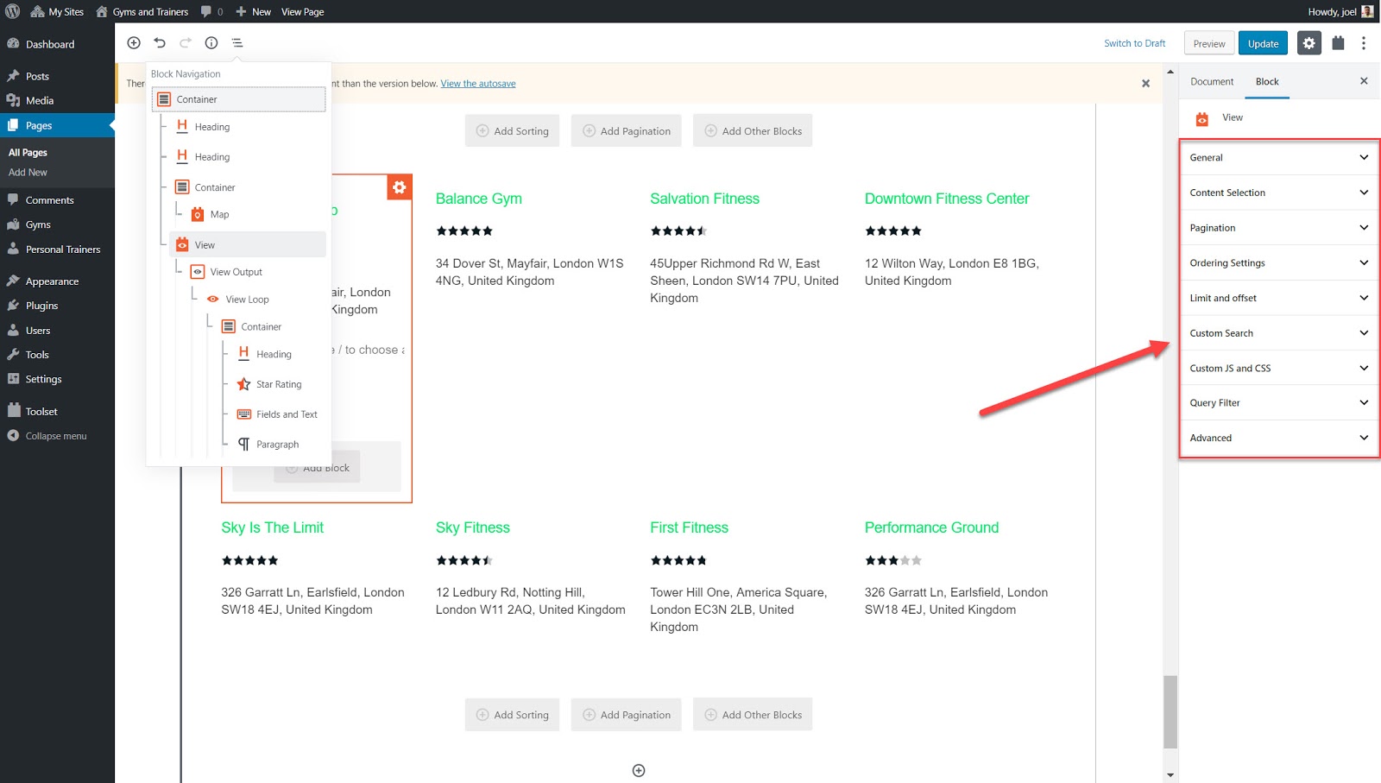Open the editor options kebab menu icon
This screenshot has height=783, width=1381.
[x=1364, y=42]
